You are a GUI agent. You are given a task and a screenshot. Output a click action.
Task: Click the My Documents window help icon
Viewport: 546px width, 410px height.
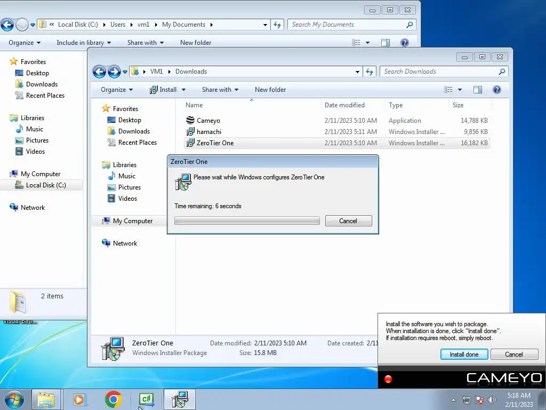404,43
